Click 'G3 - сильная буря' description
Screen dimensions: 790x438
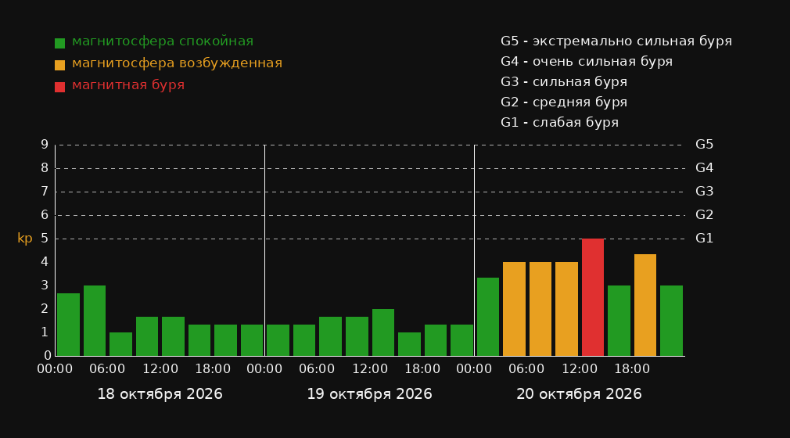(x=564, y=81)
